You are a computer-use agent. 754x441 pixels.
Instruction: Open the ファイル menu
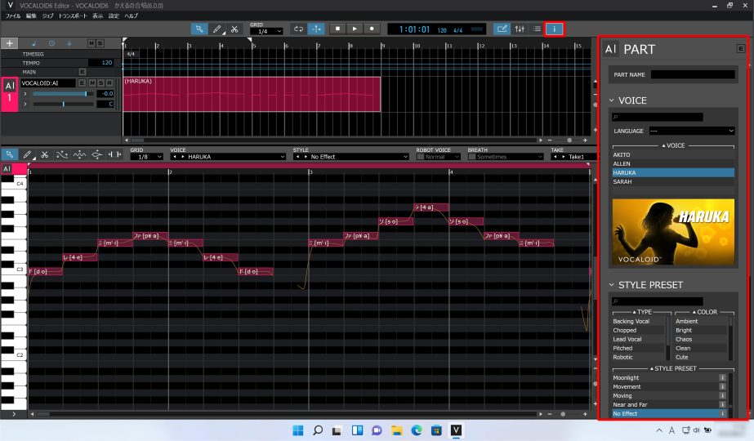pyautogui.click(x=13, y=16)
